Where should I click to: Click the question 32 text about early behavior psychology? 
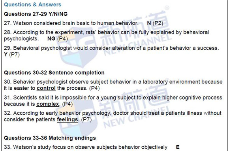113,116
